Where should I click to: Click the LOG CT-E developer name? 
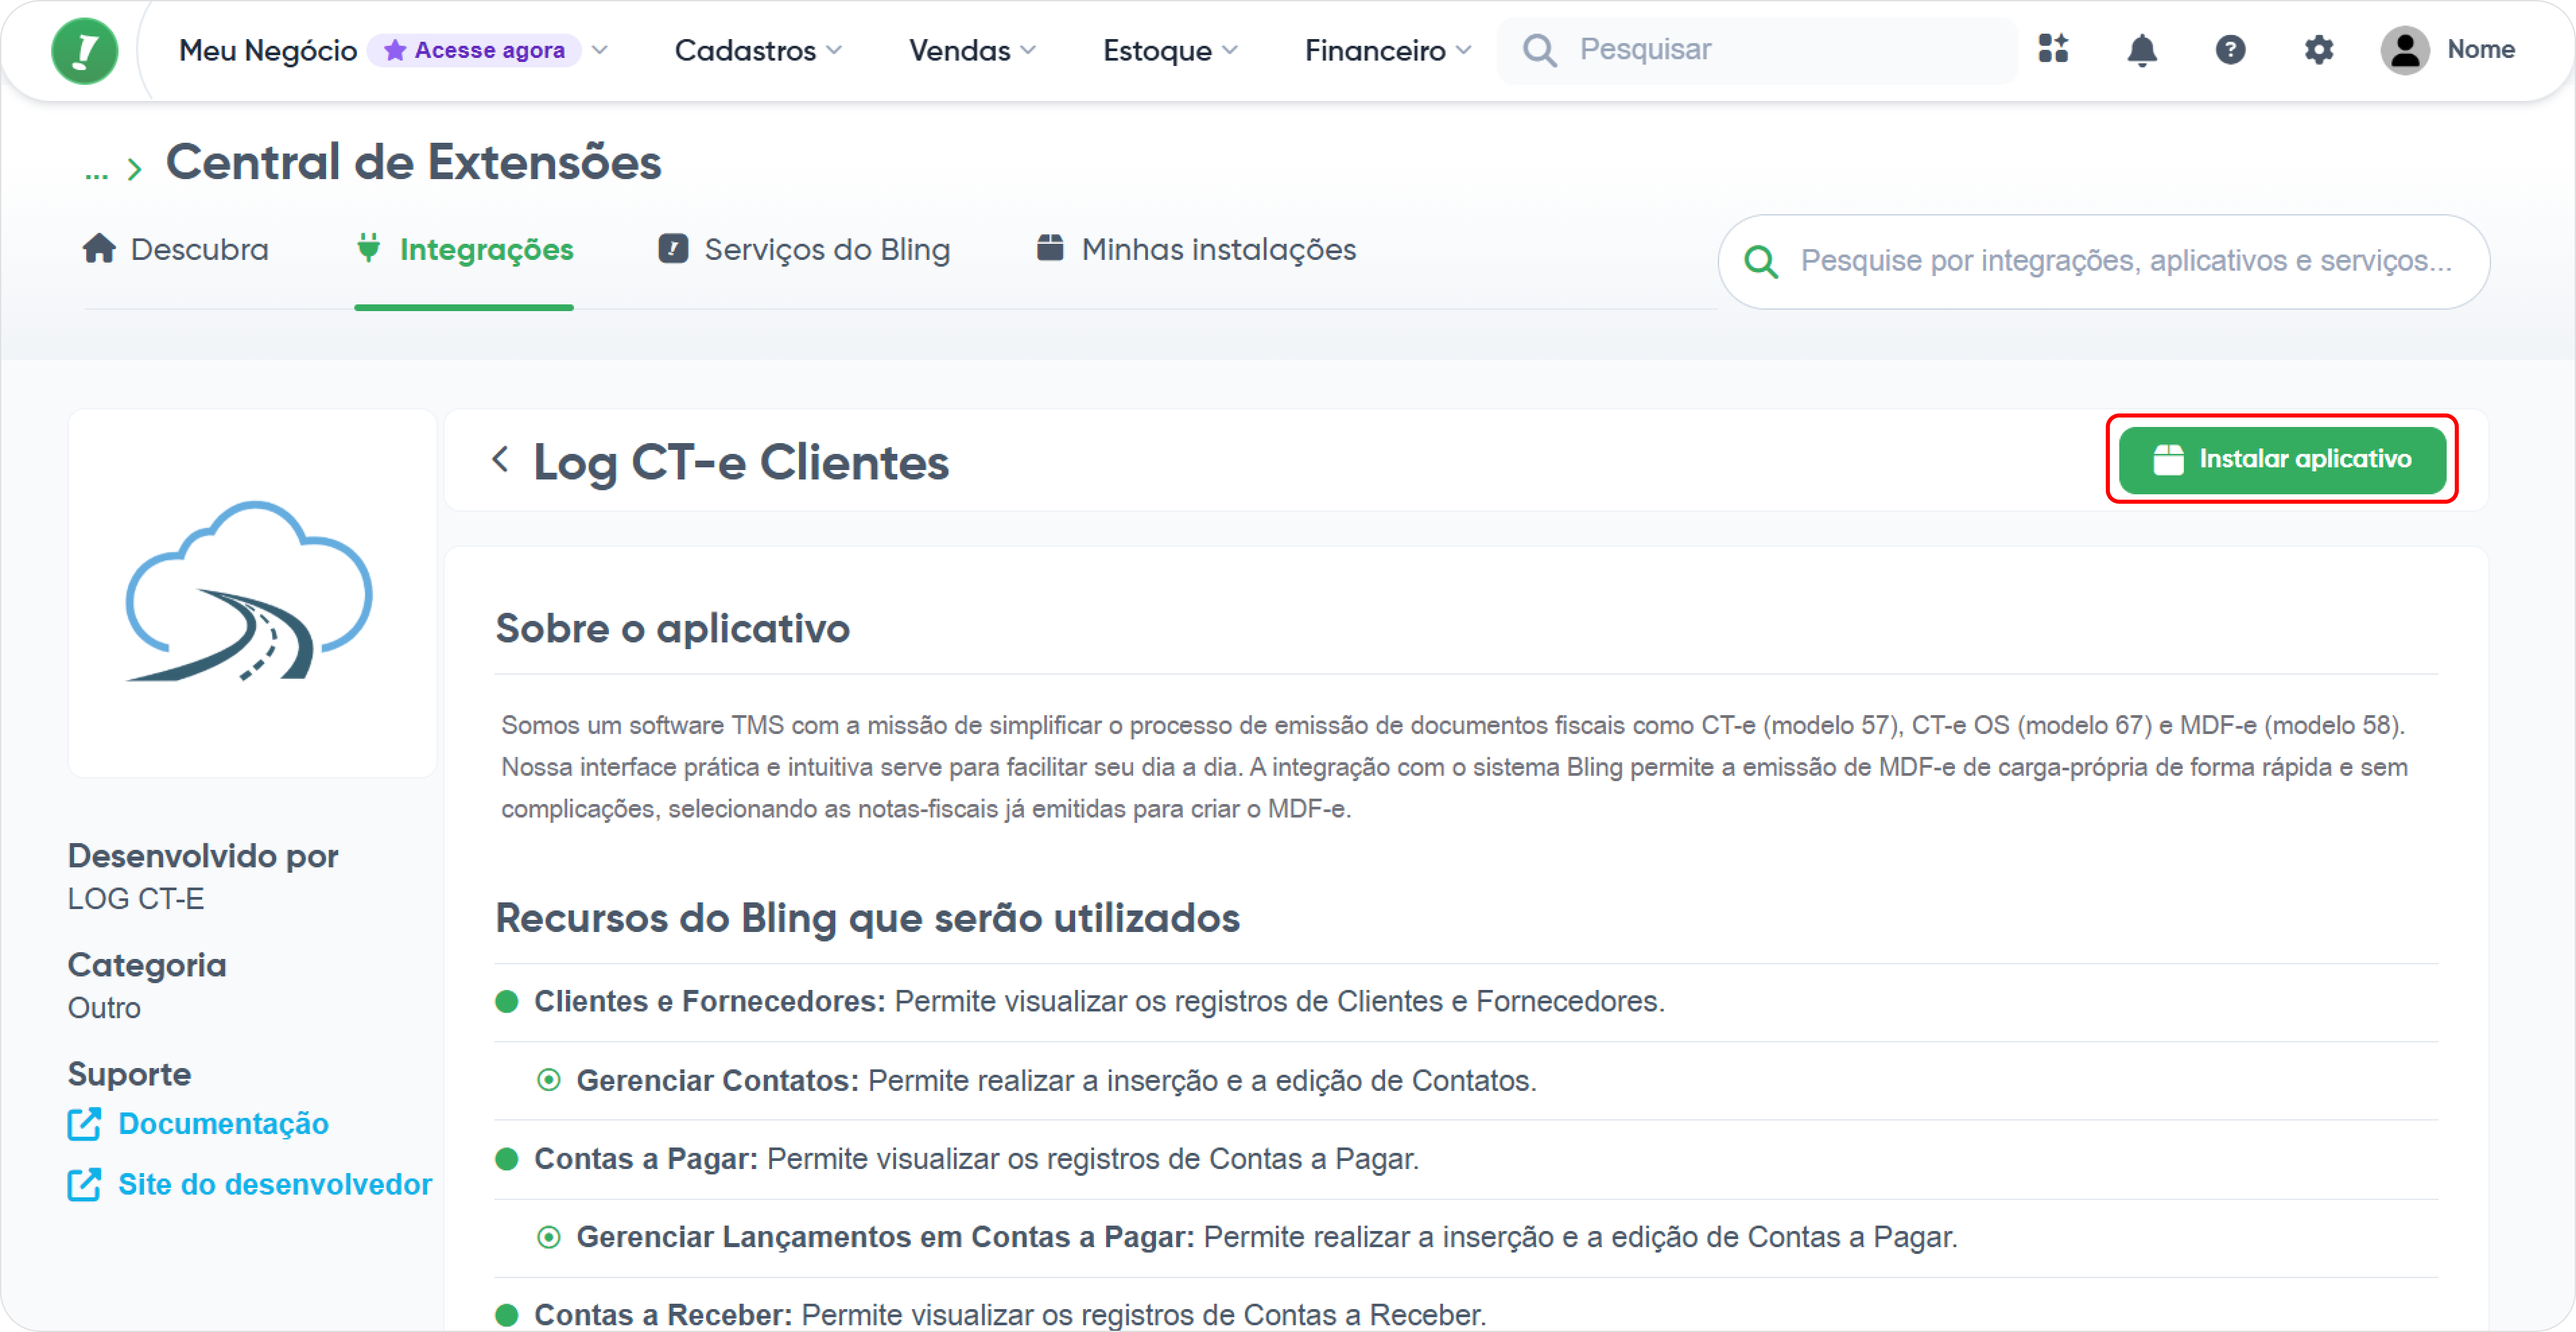[136, 898]
